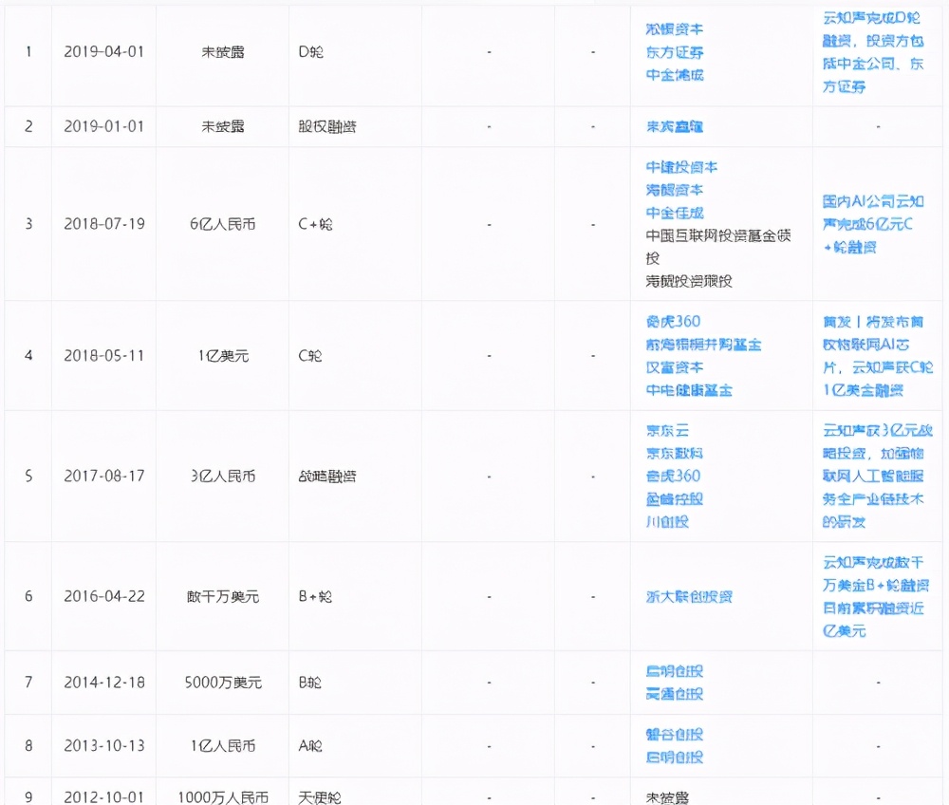Open the 前海梧桐并购基金 link

[x=703, y=345]
